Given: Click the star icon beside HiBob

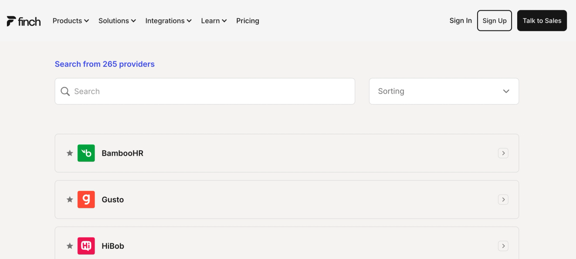Looking at the screenshot, I should (x=70, y=246).
